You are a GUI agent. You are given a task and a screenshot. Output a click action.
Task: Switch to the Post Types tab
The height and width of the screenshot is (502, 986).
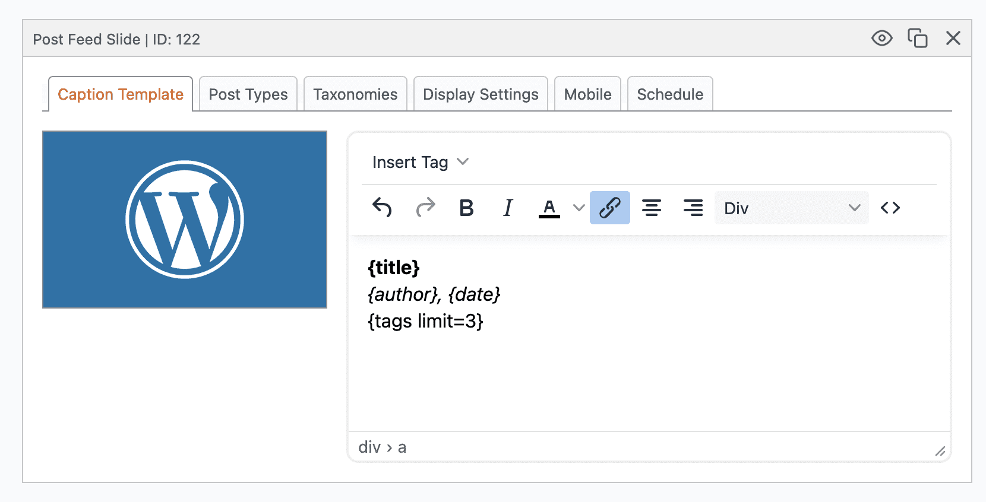[x=248, y=94]
